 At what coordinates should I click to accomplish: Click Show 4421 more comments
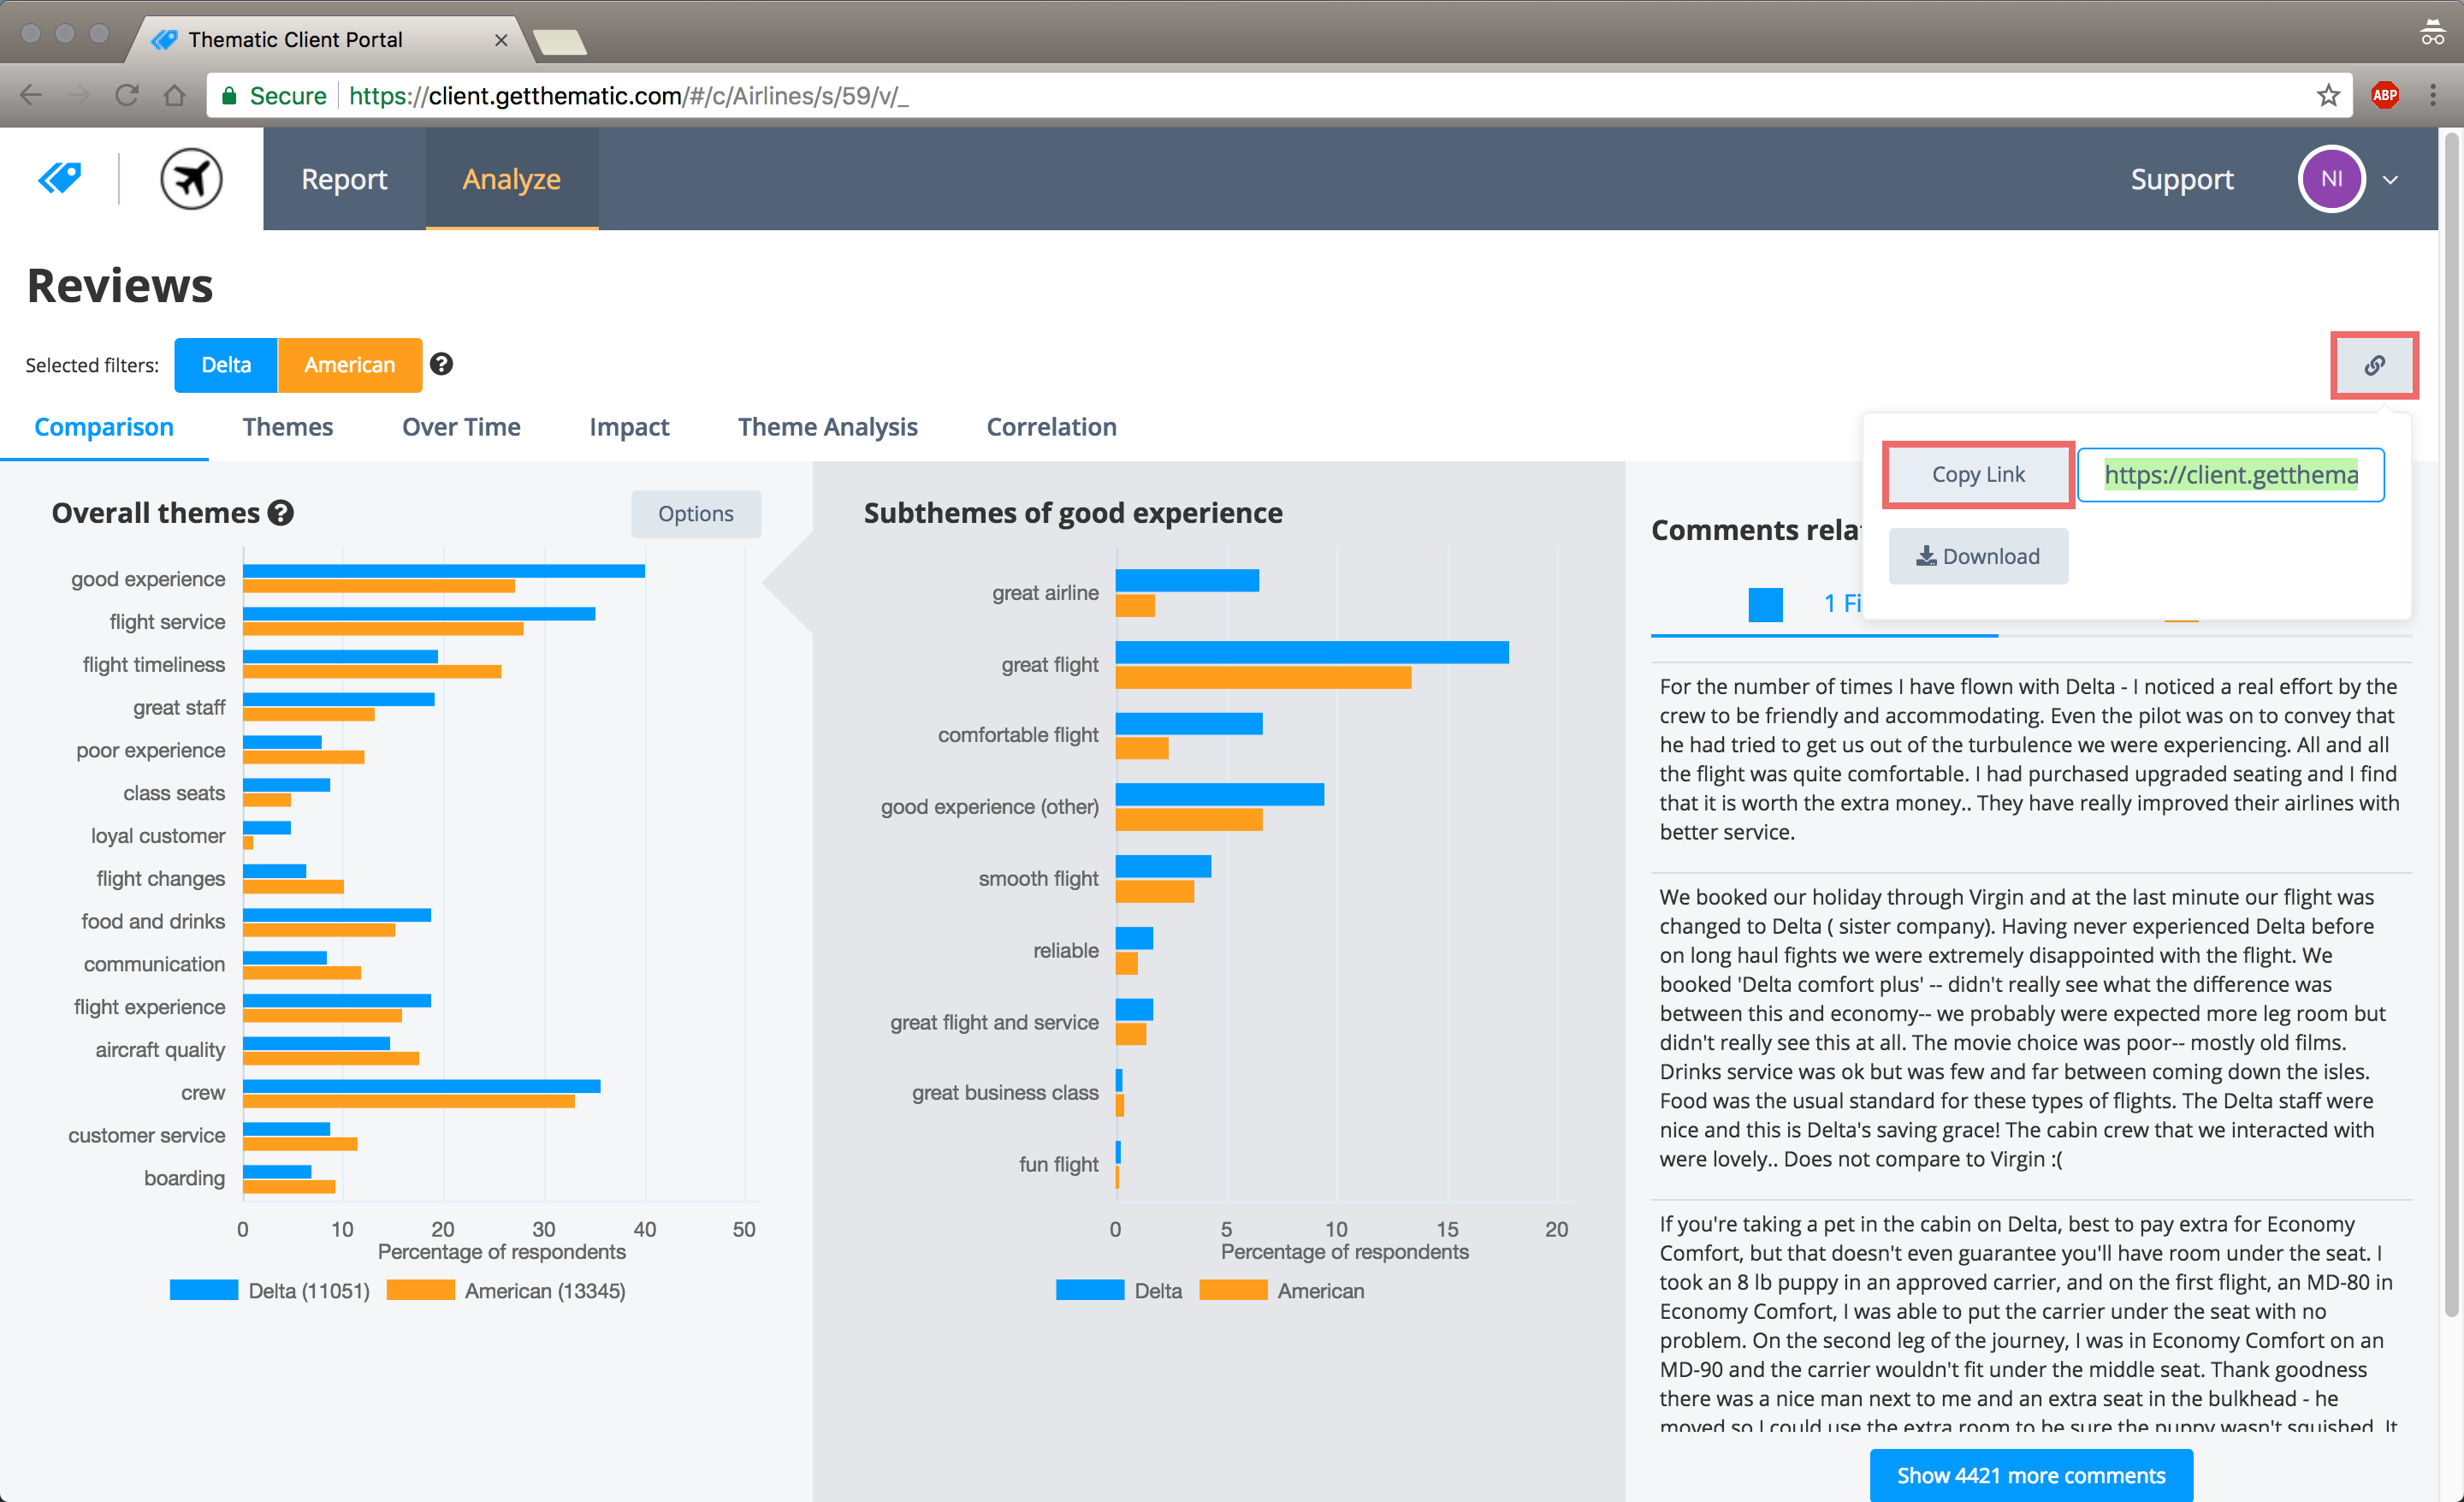2030,1474
